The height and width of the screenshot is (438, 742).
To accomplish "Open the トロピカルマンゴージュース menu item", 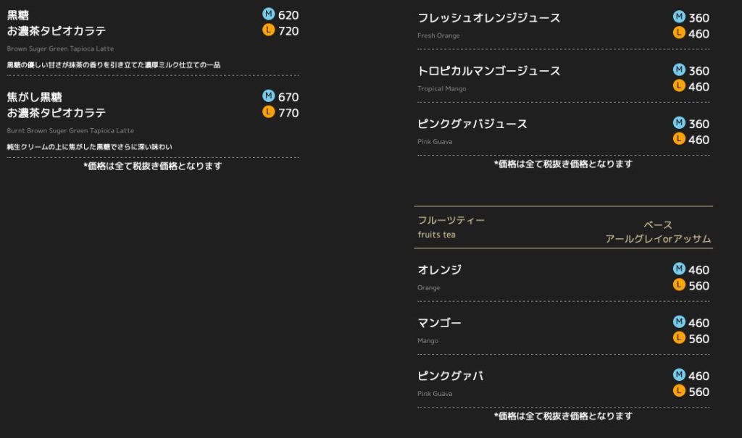I will pyautogui.click(x=489, y=71).
